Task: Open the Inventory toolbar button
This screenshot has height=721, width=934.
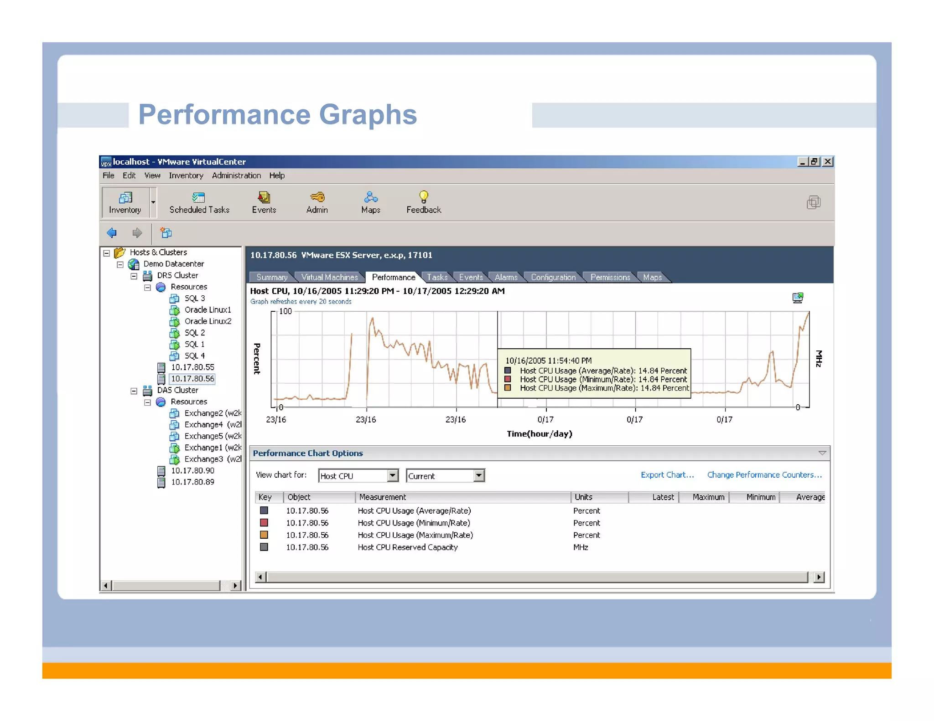Action: click(x=125, y=202)
